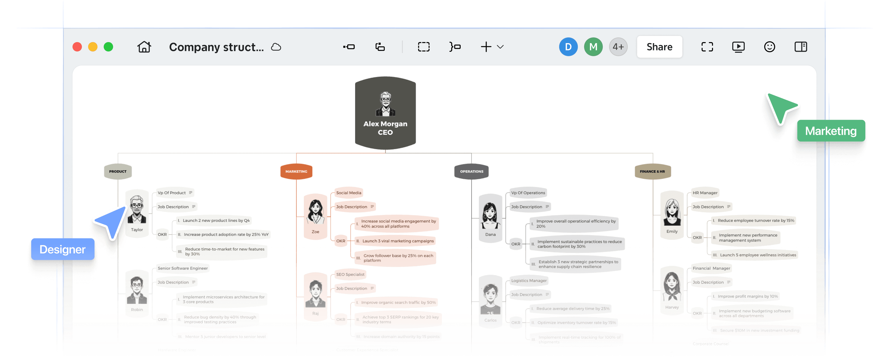This screenshot has height=357, width=889.
Task: Click the frame selection tool icon
Action: [424, 47]
